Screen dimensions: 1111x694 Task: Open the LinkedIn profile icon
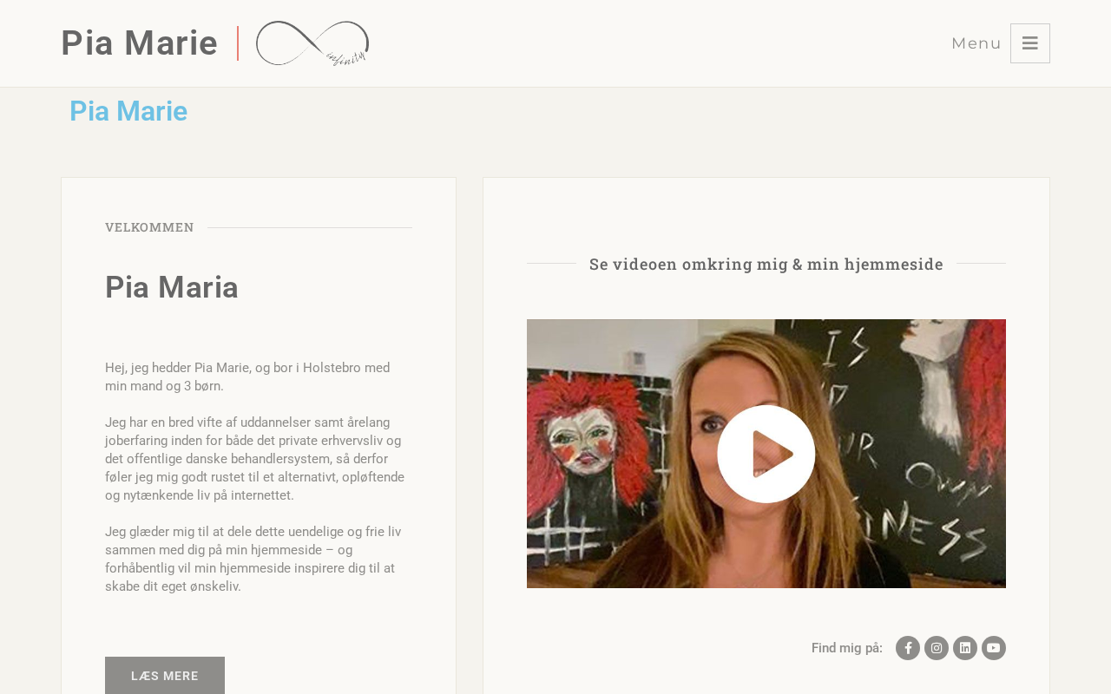point(965,648)
